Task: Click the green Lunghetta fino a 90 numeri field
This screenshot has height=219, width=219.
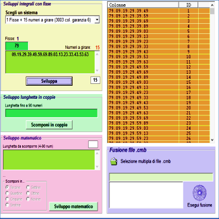Action: (51, 113)
